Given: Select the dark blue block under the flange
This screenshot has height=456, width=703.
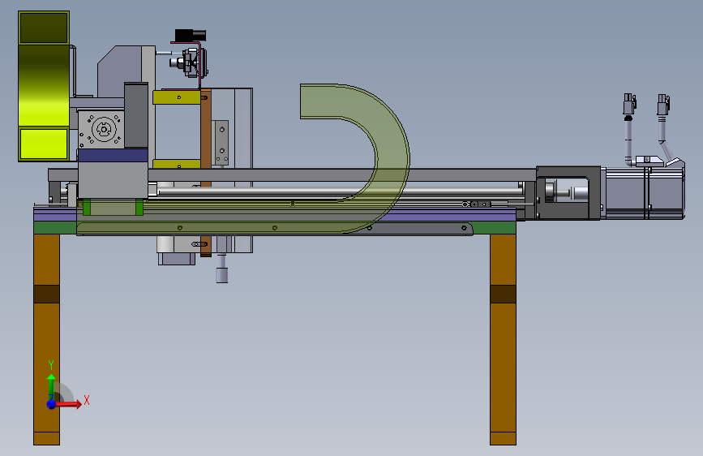Looking at the screenshot, I should (x=113, y=155).
